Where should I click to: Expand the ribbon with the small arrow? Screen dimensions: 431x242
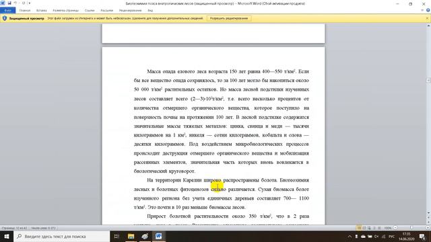click(422, 11)
